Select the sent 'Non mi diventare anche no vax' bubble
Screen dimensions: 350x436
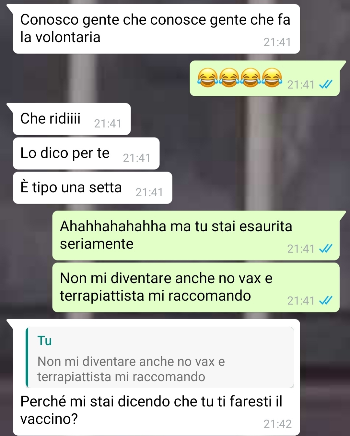click(x=196, y=287)
